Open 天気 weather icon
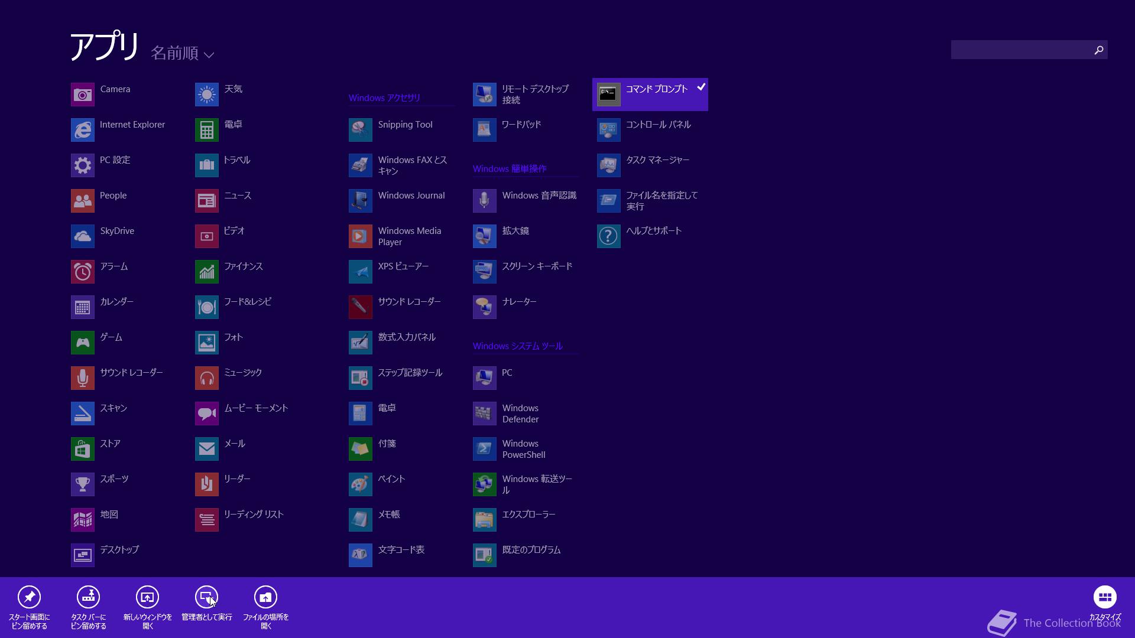Viewport: 1135px width, 638px height. 207,95
